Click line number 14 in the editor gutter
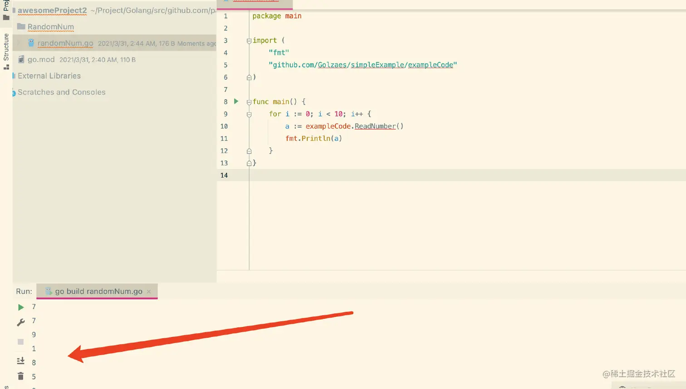This screenshot has height=389, width=686. pyautogui.click(x=224, y=175)
